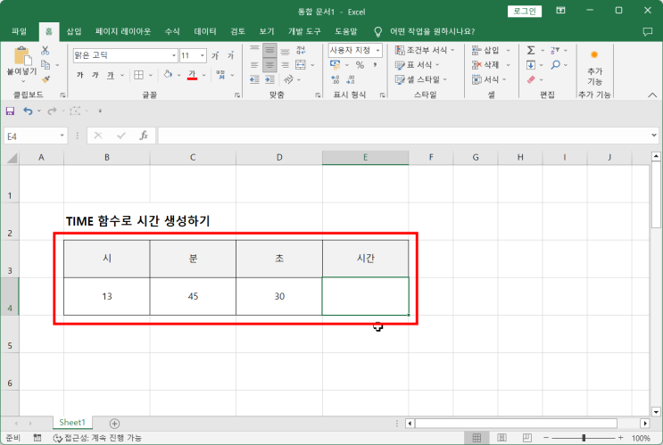
Task: Click the Format Painter brush icon
Action: 46,78
